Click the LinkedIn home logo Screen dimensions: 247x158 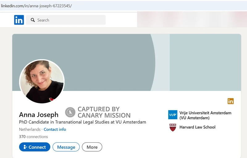19,20
